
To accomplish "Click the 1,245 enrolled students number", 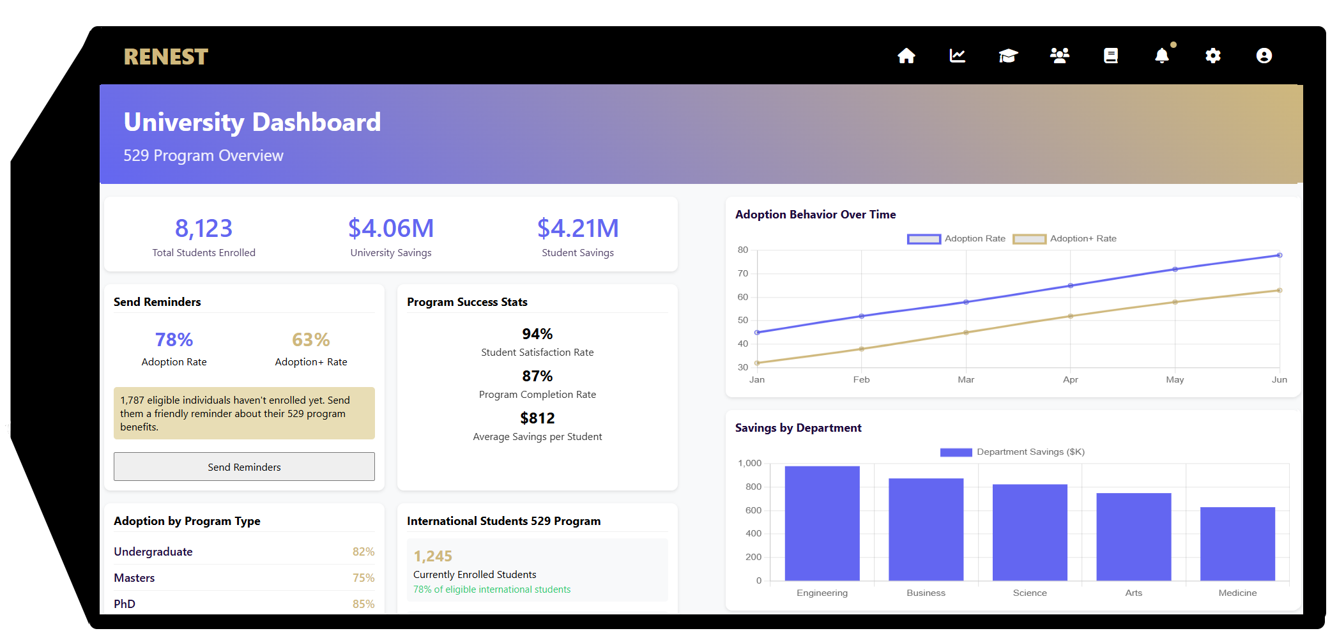I will 433,556.
